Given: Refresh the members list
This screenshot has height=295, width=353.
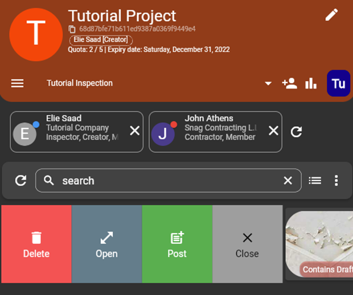Looking at the screenshot, I should point(296,132).
